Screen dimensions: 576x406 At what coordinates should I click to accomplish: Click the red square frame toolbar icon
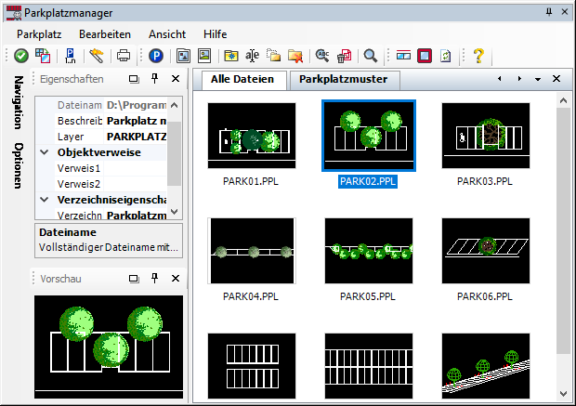click(424, 56)
